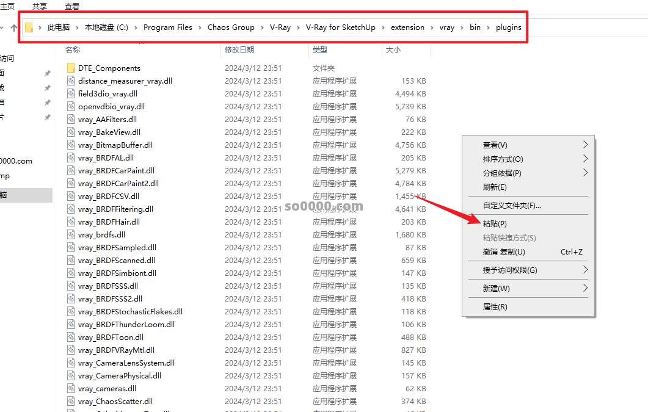
Task: Expand the 查看(V) submenu arrow
Action: pos(584,145)
